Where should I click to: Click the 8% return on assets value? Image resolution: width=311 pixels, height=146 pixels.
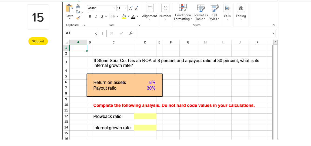(x=152, y=82)
